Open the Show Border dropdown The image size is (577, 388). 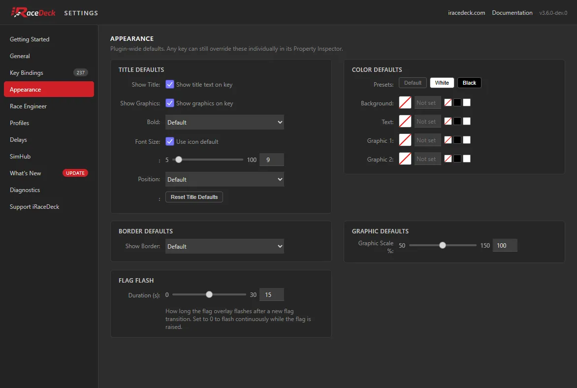pos(224,246)
